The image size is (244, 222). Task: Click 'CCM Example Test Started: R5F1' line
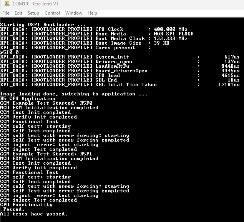[x=46, y=154]
